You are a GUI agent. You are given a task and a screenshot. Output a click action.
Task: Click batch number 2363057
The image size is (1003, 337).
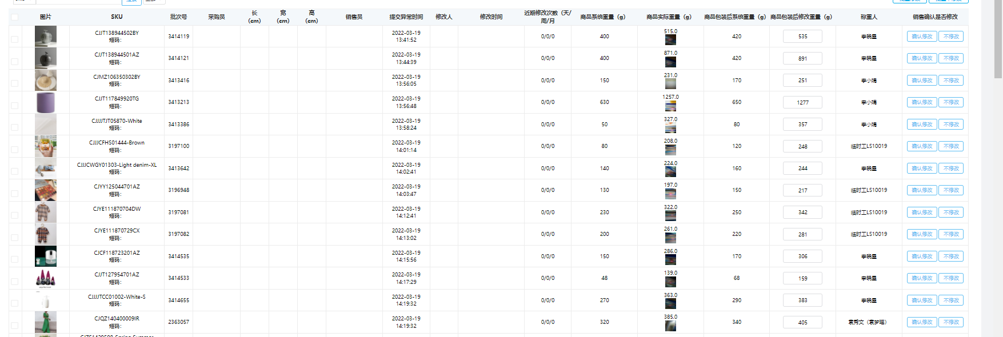178,322
